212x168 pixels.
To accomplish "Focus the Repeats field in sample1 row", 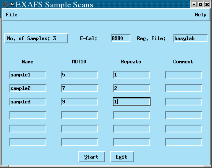I will tap(132, 75).
